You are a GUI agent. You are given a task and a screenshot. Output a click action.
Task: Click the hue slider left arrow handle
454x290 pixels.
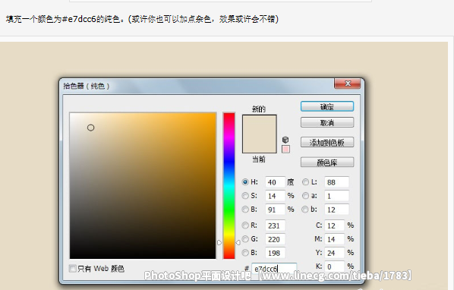219,242
